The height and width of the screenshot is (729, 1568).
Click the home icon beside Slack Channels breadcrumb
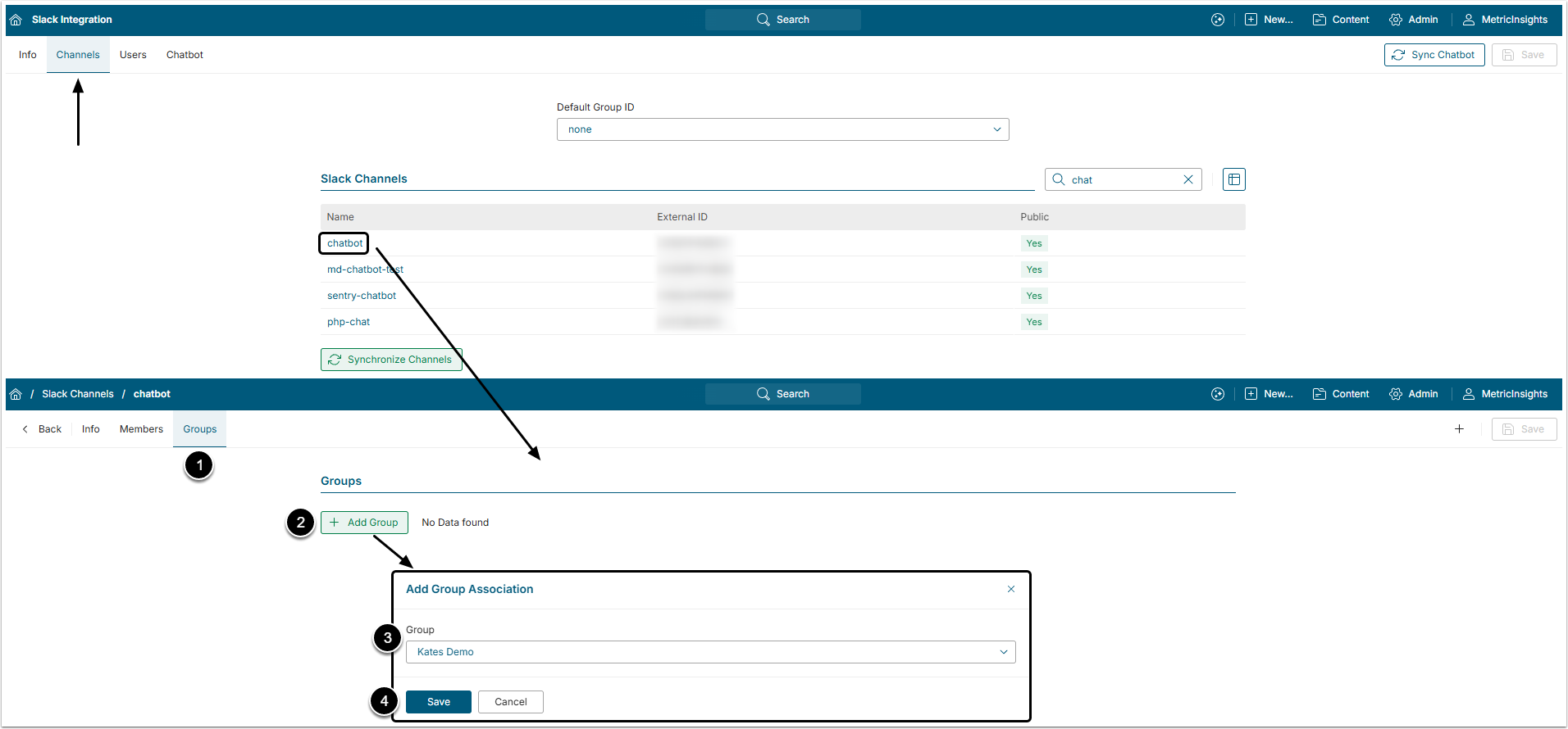point(16,394)
